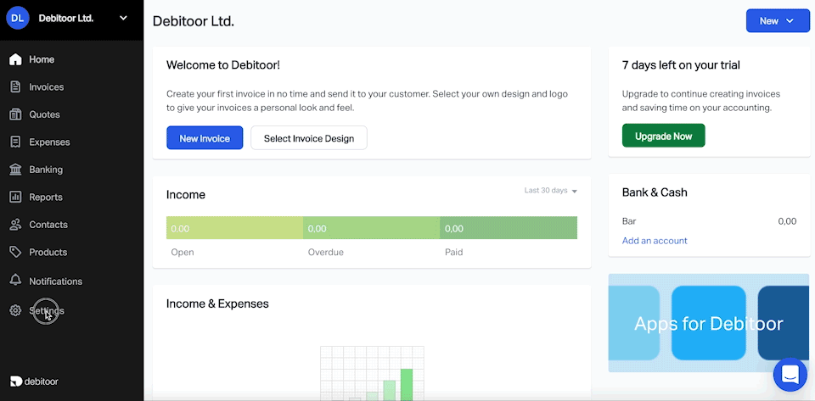Click the Bar account row
The image size is (815, 401).
pos(709,221)
